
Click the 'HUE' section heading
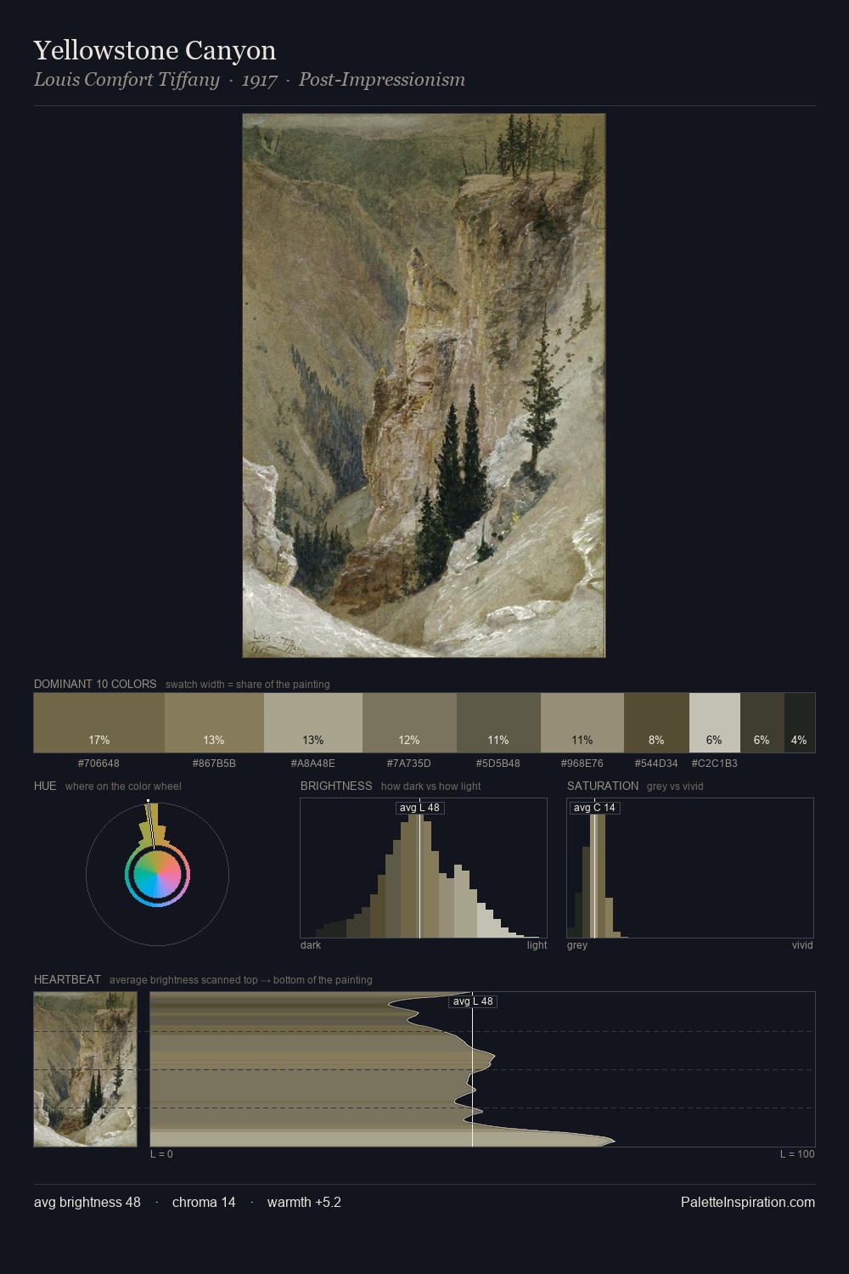click(x=45, y=786)
